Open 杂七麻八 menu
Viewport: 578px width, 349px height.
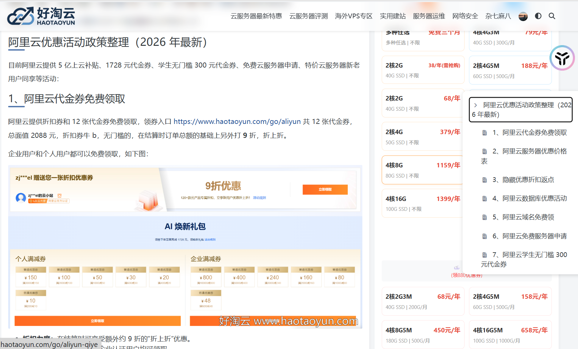tap(498, 16)
